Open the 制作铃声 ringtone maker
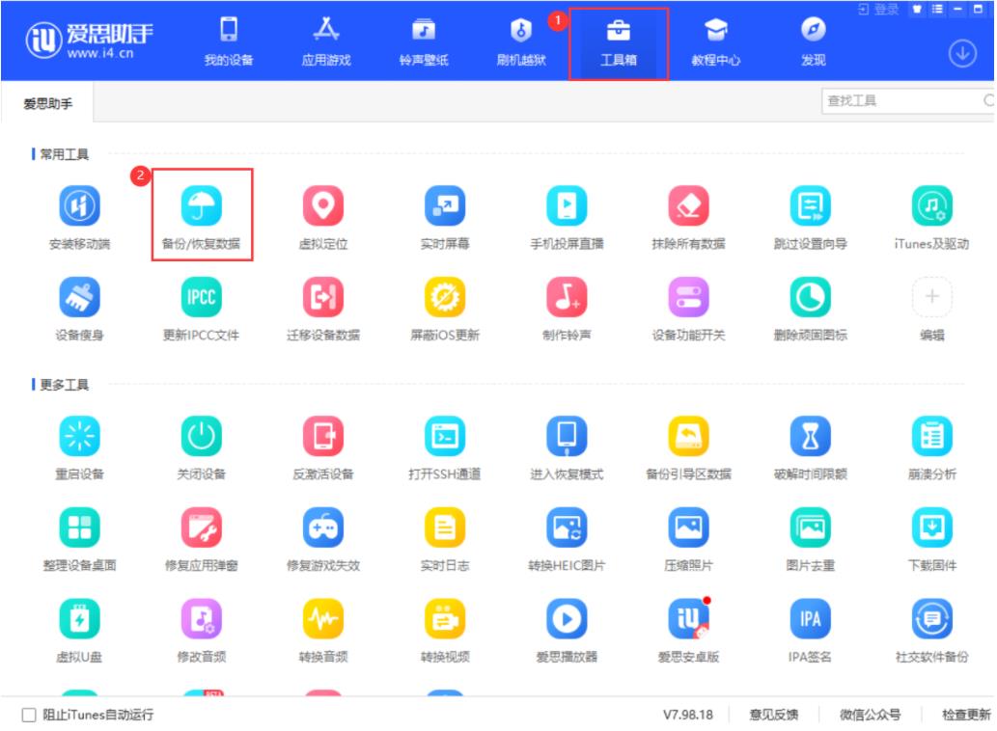 567,297
